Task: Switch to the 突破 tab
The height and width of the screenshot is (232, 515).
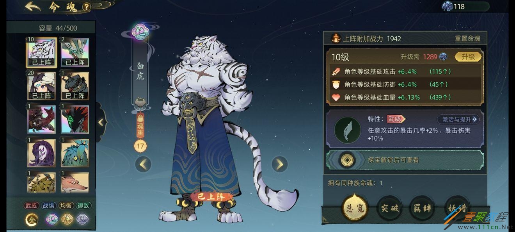Action: [x=389, y=208]
